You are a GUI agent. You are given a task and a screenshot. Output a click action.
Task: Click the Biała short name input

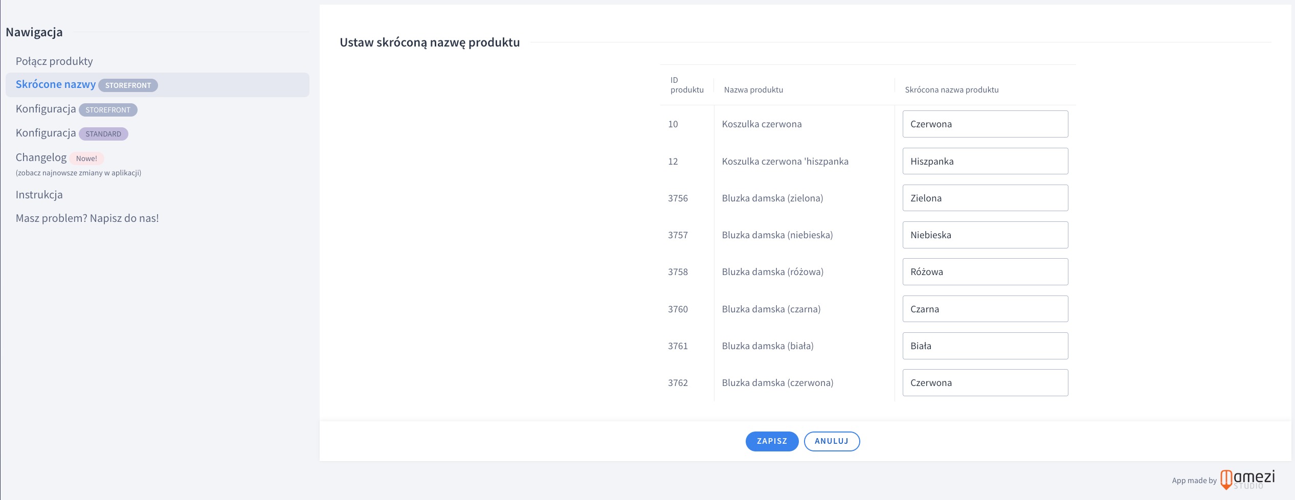pos(985,346)
